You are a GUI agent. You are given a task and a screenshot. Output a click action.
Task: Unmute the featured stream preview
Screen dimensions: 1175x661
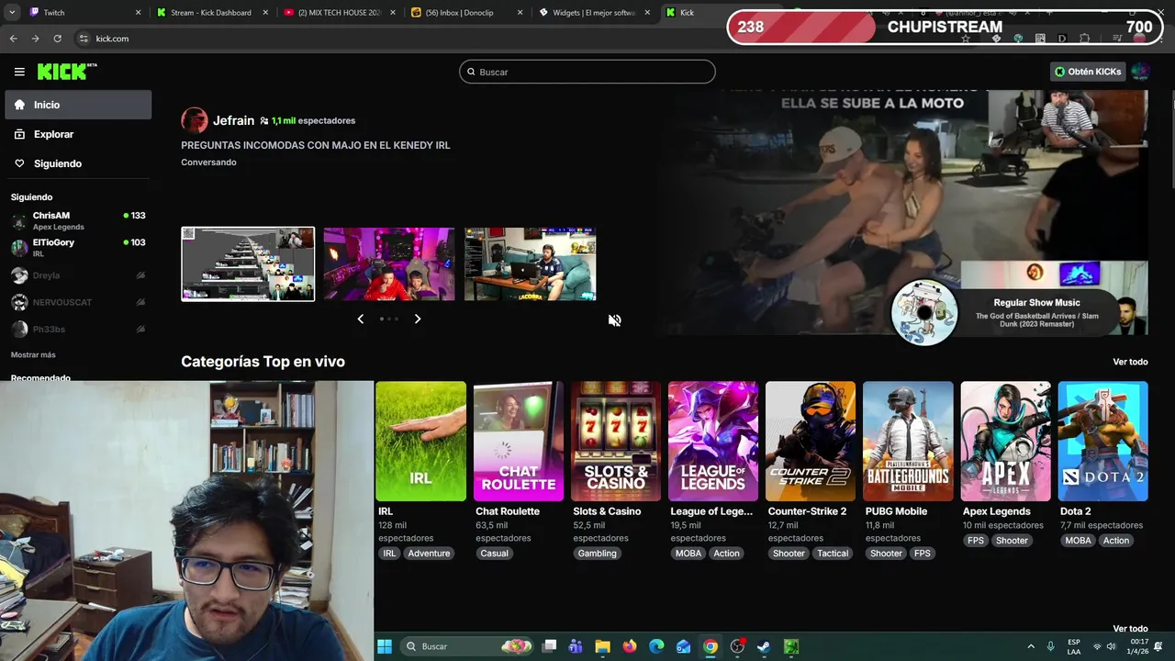(615, 320)
